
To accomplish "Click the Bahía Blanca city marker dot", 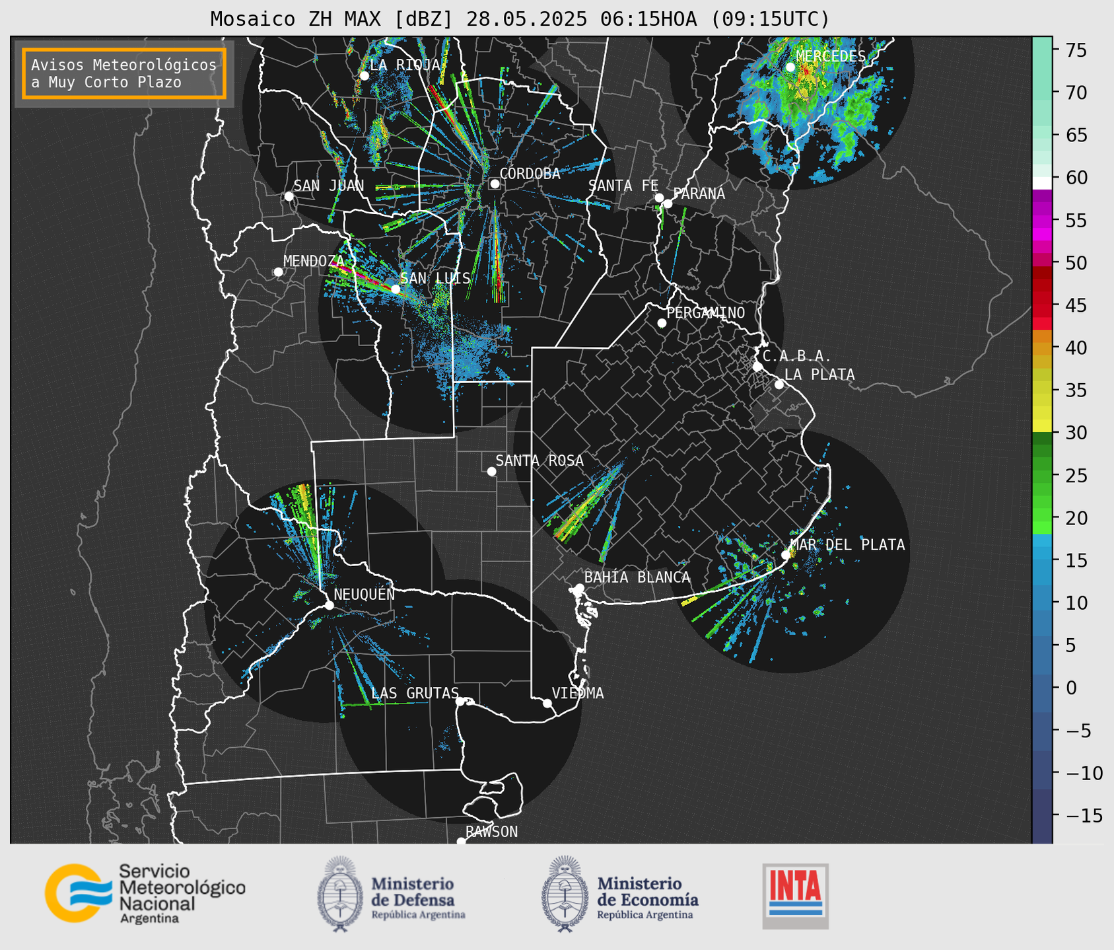I will (x=579, y=587).
